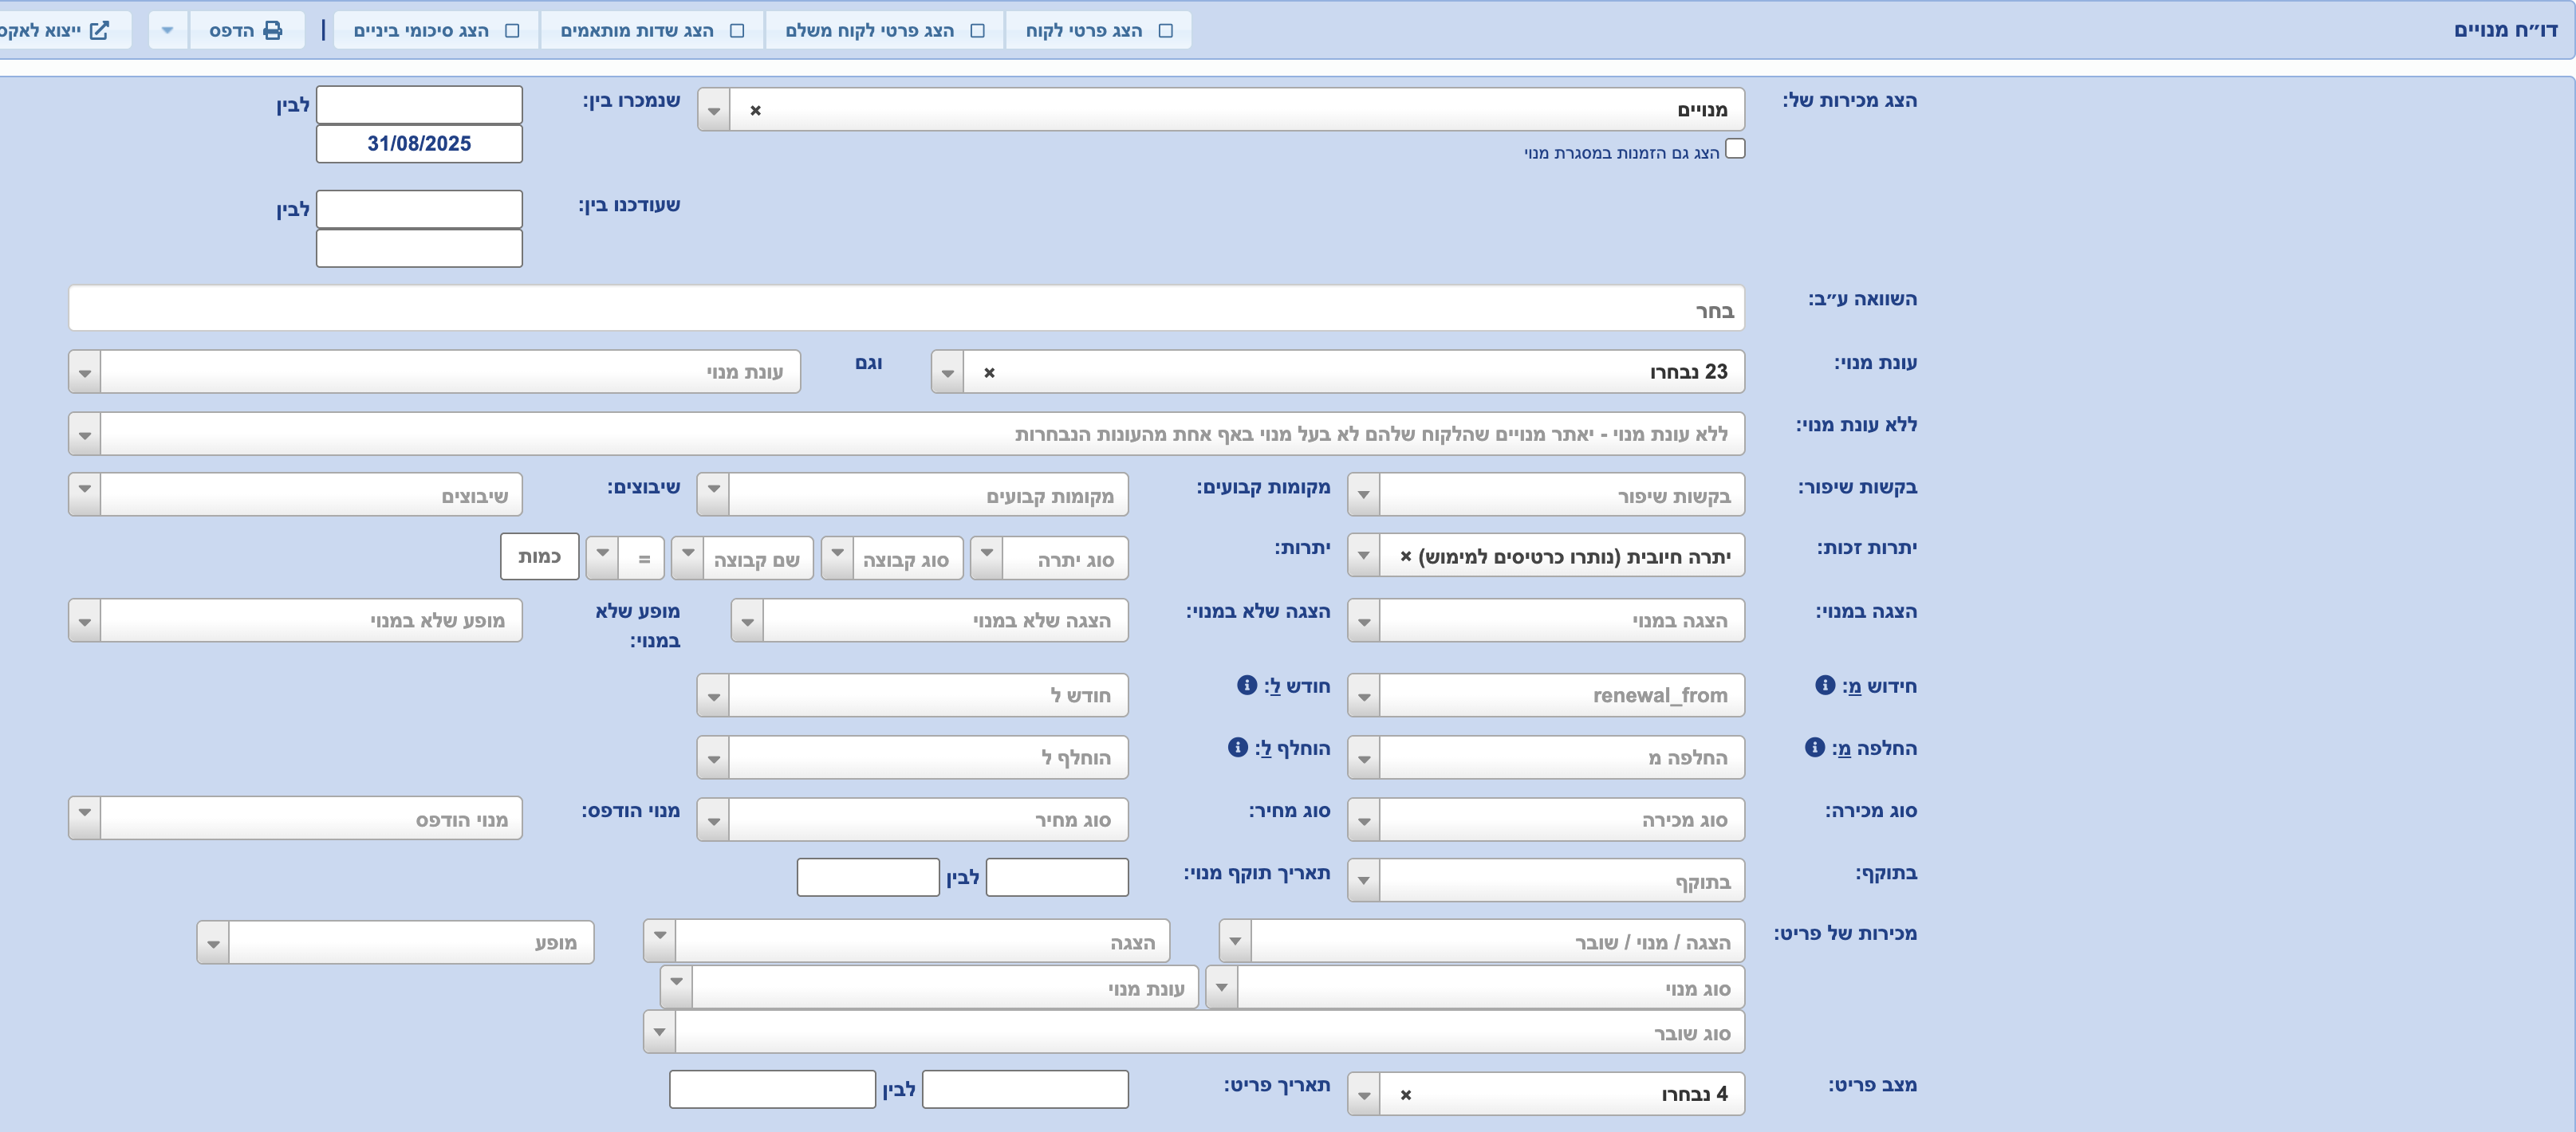The height and width of the screenshot is (1132, 2576).
Task: Open the הצגה / מנוי / שובר dropdown
Action: [x=1236, y=942]
